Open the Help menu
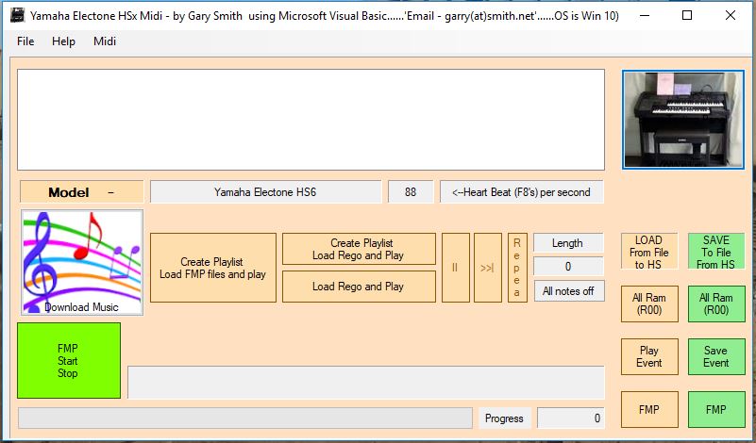Screen dimensions: 756x443 [x=63, y=41]
